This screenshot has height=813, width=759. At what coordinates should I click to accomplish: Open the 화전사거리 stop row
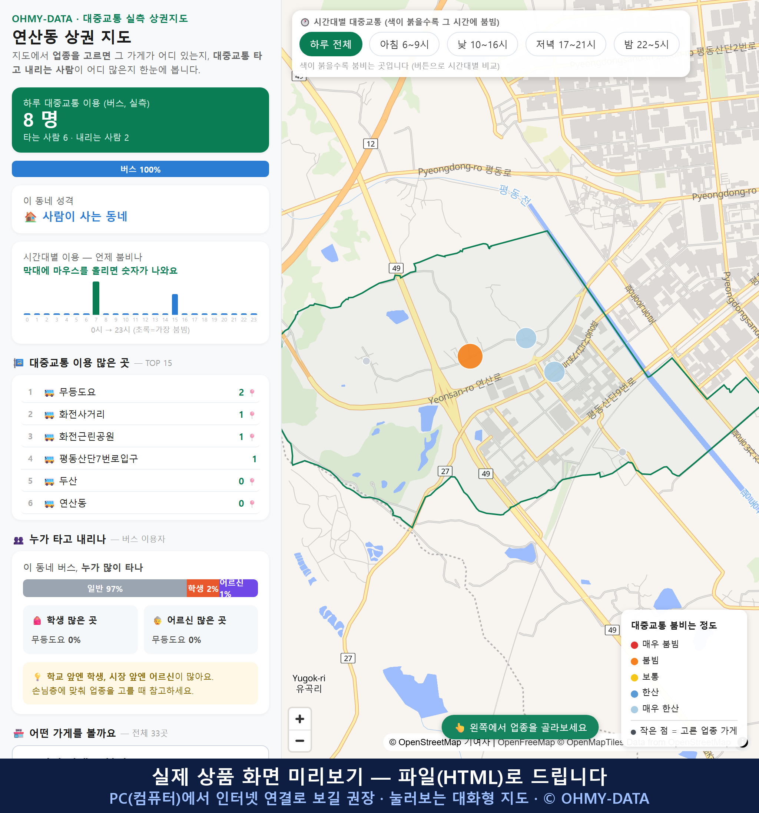pyautogui.click(x=140, y=414)
